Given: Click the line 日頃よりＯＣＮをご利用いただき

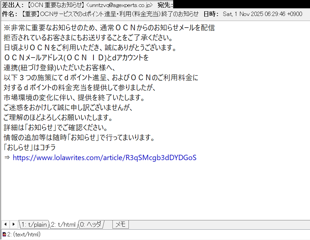Looking at the screenshot, I should (90, 48).
